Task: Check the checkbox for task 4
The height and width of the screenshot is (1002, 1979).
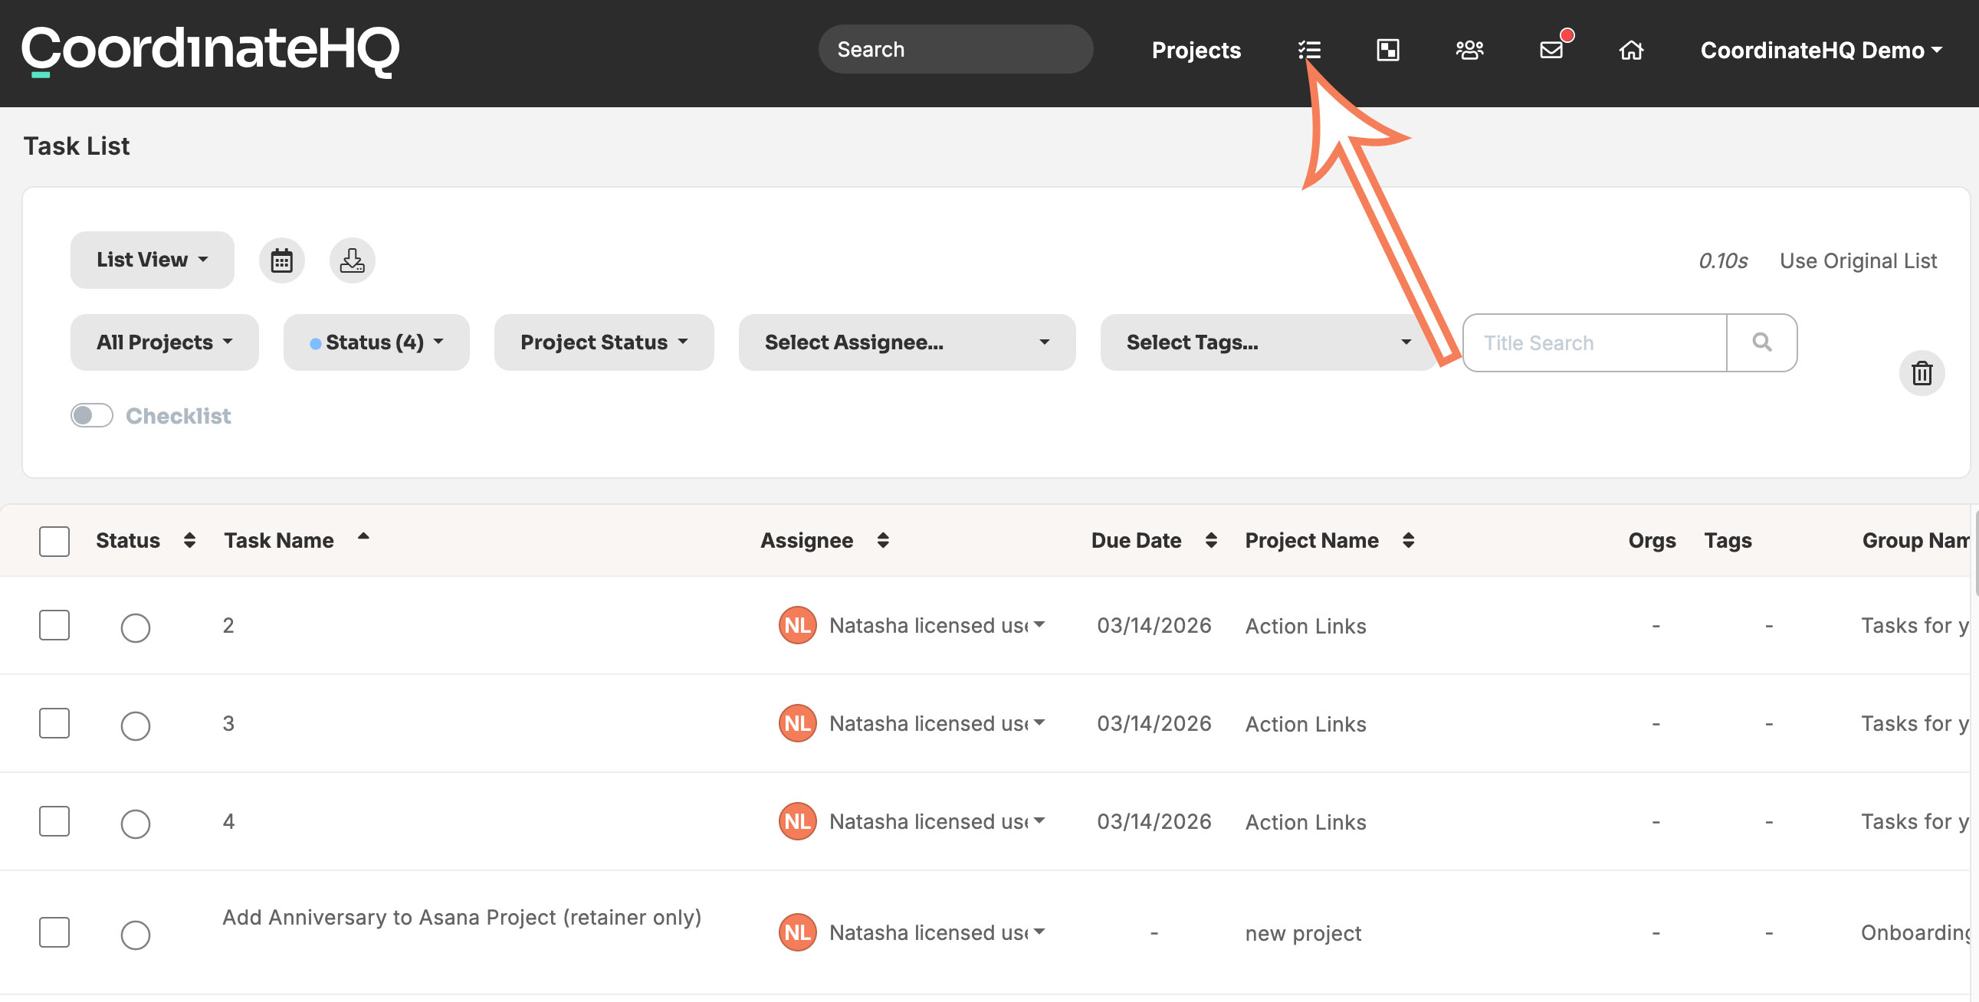Action: tap(54, 821)
